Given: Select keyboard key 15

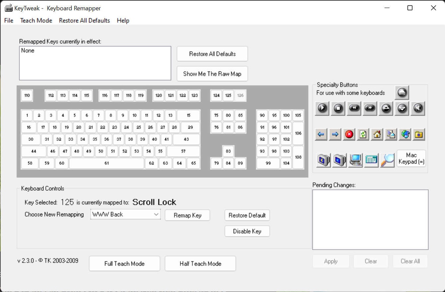Looking at the screenshot, I should coord(189,115).
